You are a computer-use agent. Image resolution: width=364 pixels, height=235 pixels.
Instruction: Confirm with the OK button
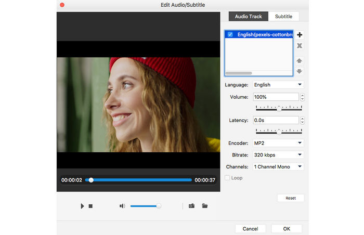pos(287,229)
